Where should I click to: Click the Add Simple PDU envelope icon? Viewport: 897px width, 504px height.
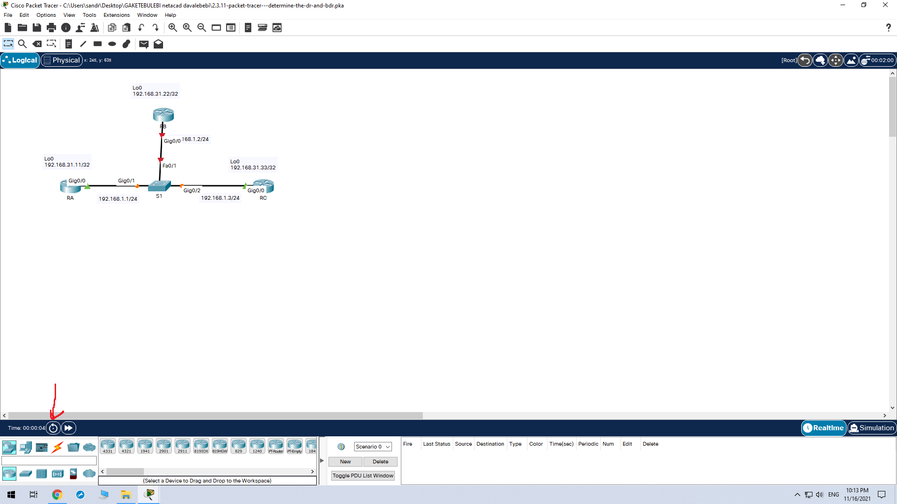pos(144,44)
